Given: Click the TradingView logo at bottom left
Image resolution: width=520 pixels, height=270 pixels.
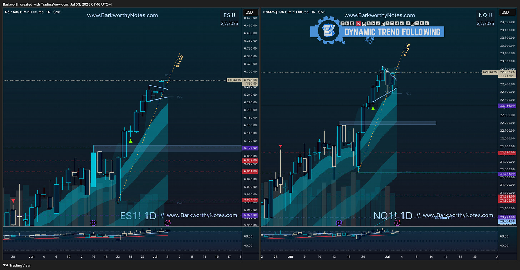Looking at the screenshot, I should (17, 265).
